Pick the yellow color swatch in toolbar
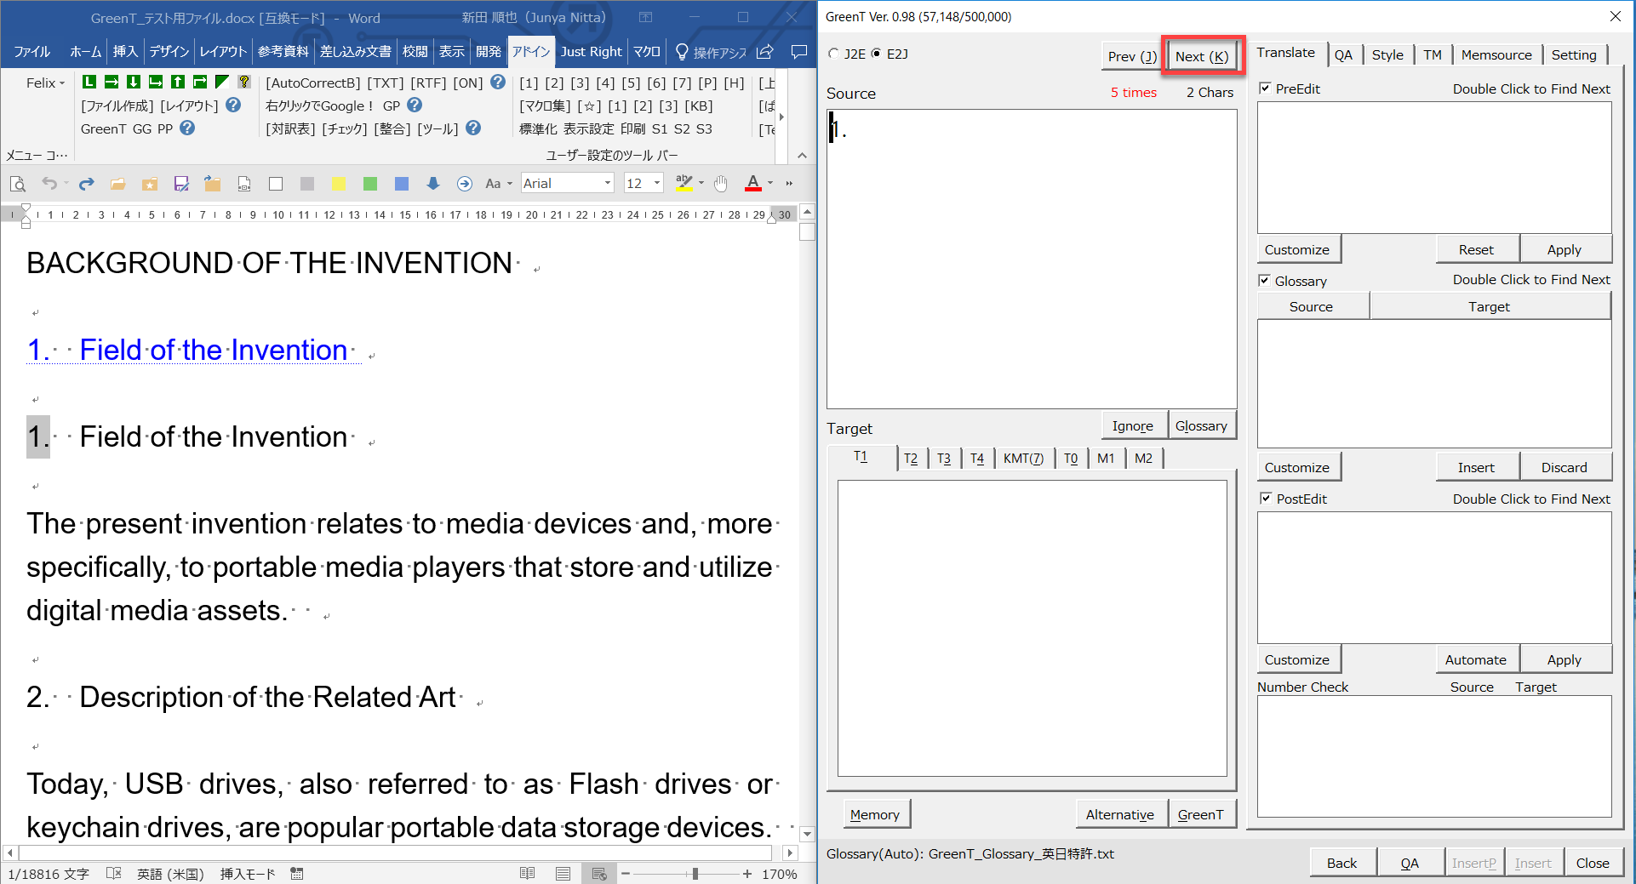The height and width of the screenshot is (884, 1636). pos(338,184)
